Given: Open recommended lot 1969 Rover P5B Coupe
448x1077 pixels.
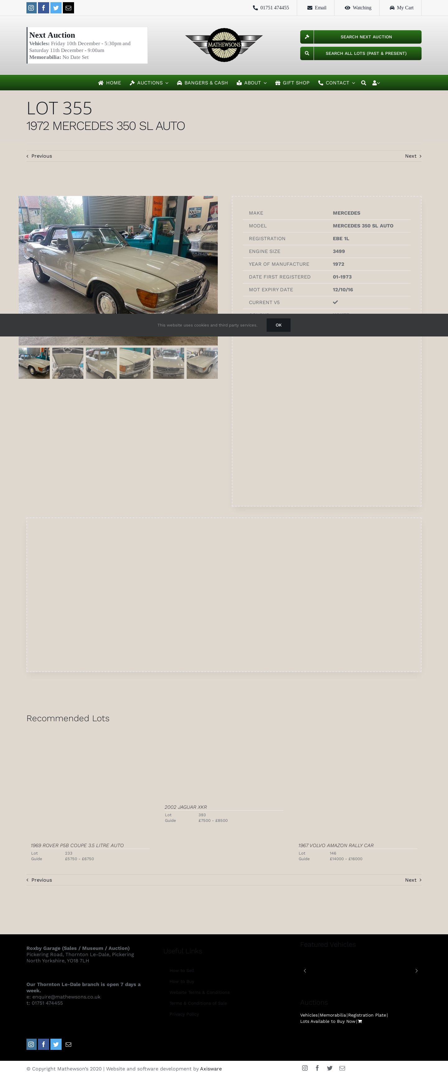Looking at the screenshot, I should 77,846.
